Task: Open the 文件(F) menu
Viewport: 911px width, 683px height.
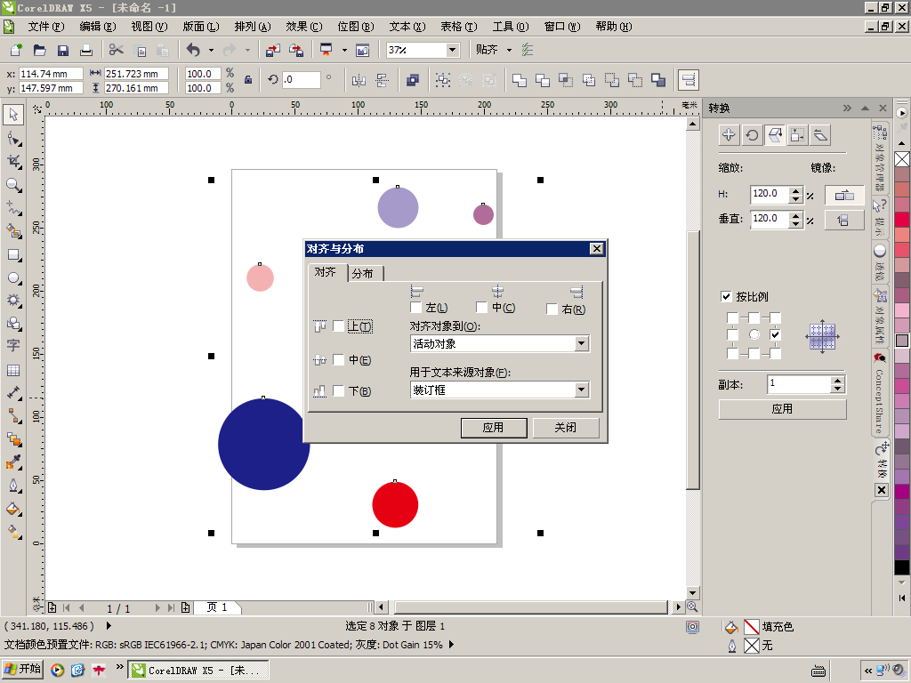Action: coord(46,27)
